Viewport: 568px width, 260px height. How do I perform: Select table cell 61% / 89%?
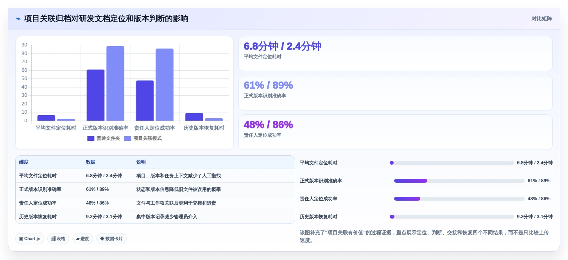pyautogui.click(x=97, y=189)
